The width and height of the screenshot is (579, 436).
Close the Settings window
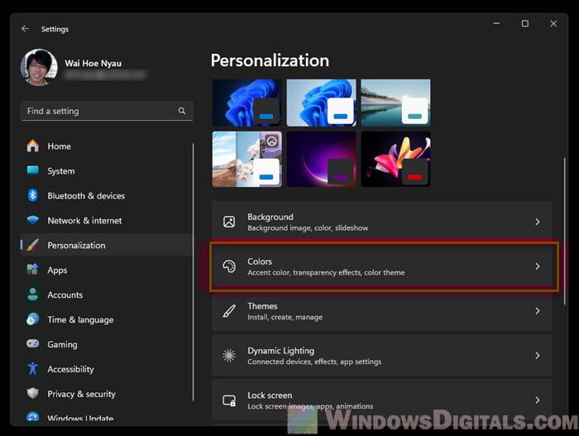point(553,23)
